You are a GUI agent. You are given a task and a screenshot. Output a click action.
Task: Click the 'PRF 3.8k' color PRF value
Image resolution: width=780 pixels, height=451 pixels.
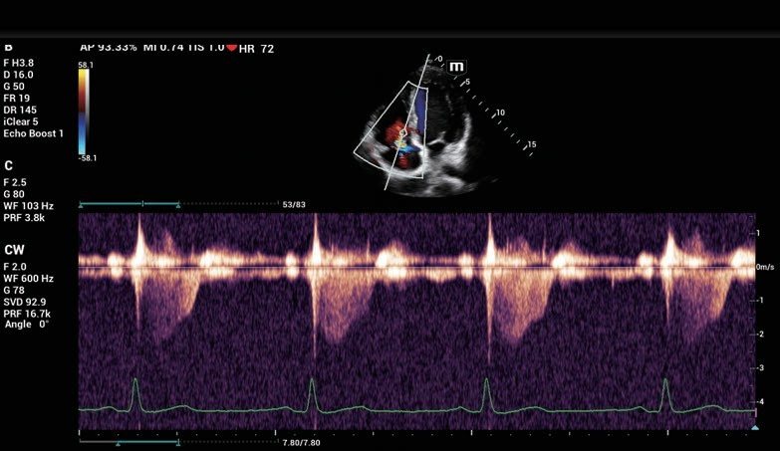[x=24, y=218]
